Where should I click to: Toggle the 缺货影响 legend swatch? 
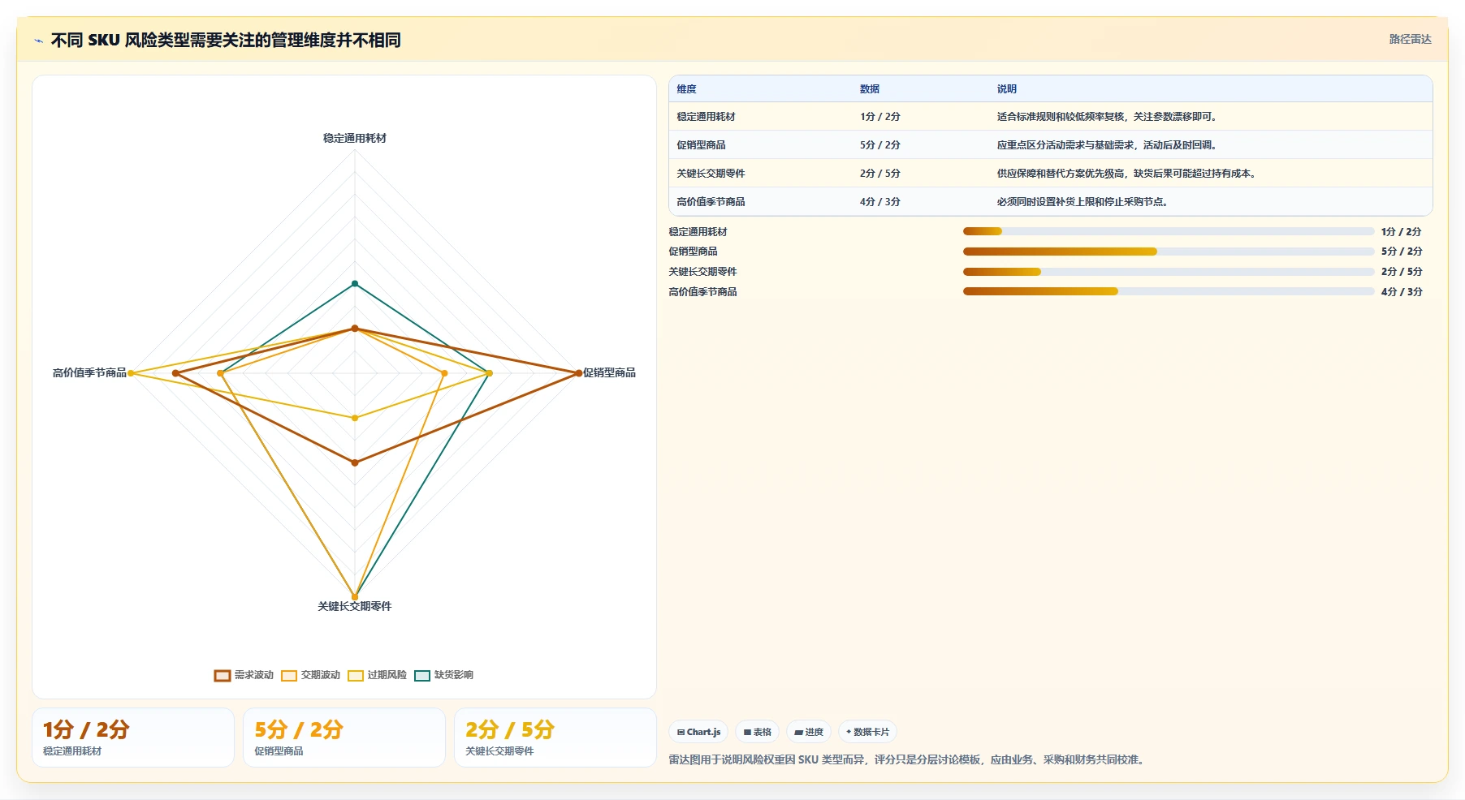(x=422, y=675)
